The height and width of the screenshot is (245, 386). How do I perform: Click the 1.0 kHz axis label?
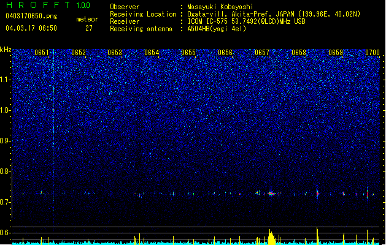(x=5, y=110)
